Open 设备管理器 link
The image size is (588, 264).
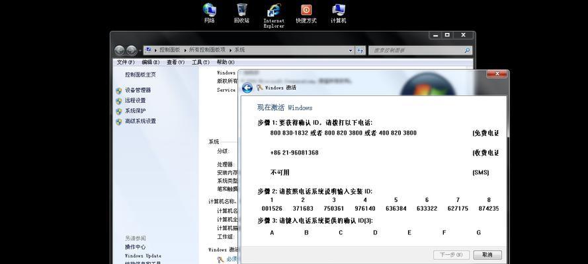point(138,90)
